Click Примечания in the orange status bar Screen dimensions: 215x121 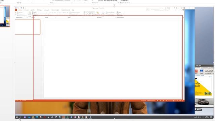point(151,101)
